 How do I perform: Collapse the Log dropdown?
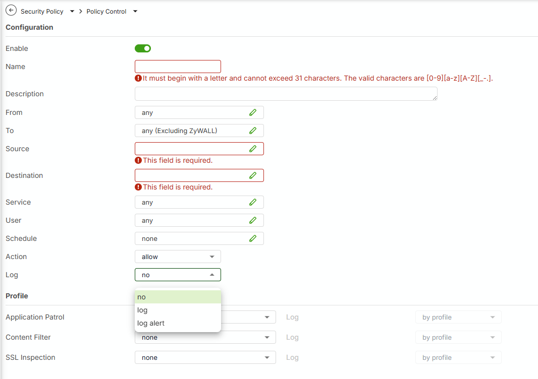coord(178,275)
